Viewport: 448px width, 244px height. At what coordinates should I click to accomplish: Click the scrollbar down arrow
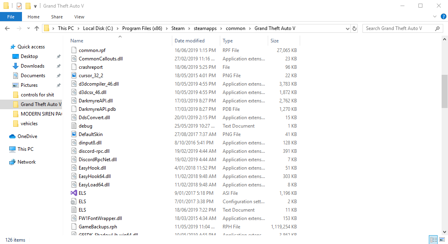pos(444,232)
